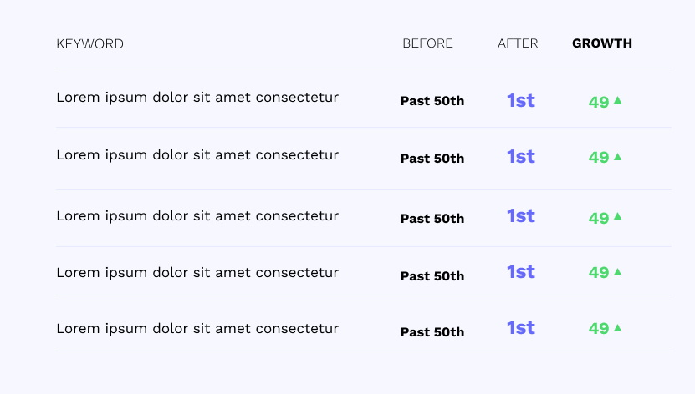Click the AFTER column header
This screenshot has width=695, height=394.
[x=518, y=43]
